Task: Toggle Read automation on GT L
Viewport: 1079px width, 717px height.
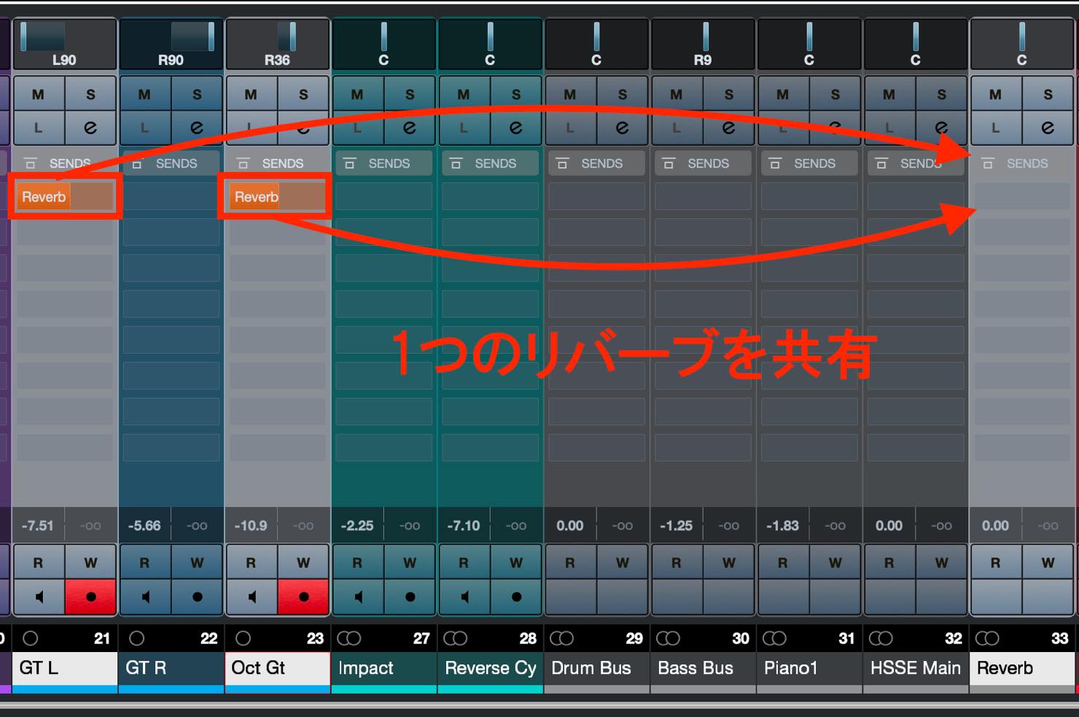Action: pos(39,562)
